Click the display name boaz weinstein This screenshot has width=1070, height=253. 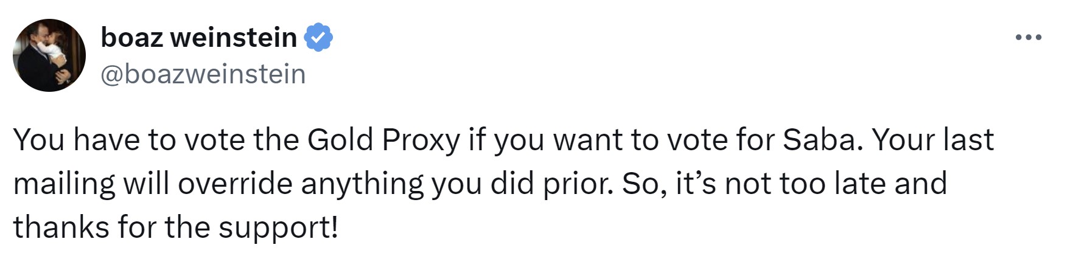click(x=198, y=38)
